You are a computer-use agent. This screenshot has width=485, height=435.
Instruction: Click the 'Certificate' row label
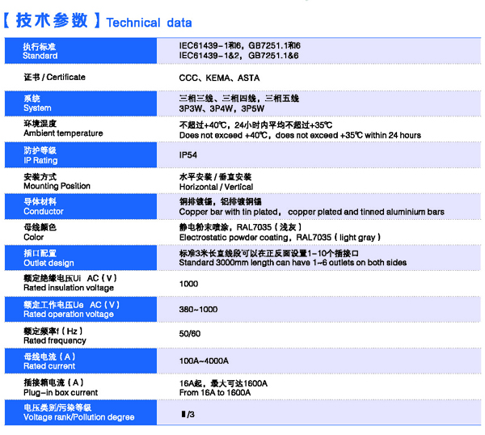coord(55,78)
